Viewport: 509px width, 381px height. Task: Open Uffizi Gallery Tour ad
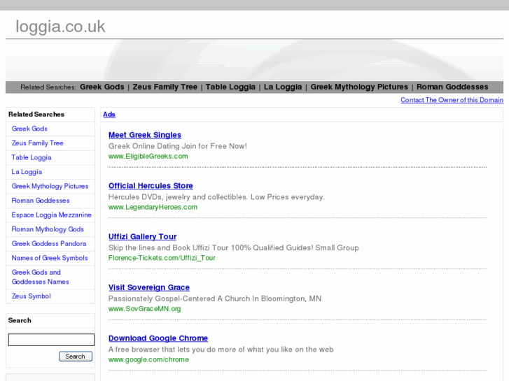[143, 237]
